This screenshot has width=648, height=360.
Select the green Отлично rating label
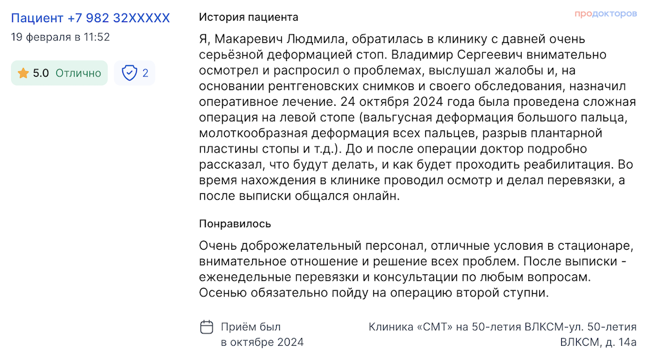point(78,73)
